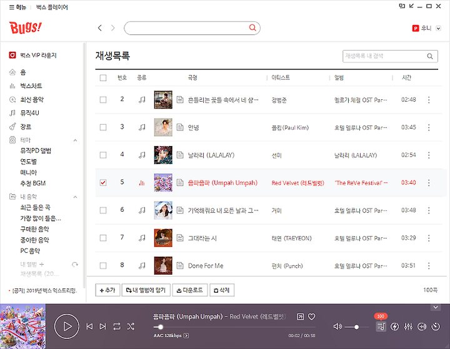Click the music note icon in row 2

tap(142, 100)
